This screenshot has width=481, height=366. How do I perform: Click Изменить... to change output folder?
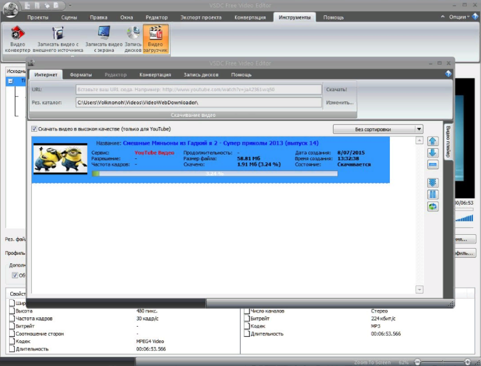click(x=340, y=103)
